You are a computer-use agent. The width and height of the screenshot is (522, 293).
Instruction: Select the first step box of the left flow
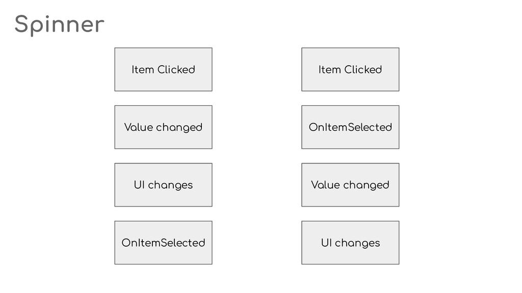(x=163, y=70)
